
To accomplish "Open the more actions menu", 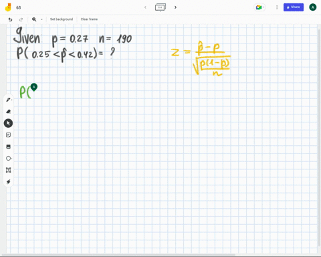I will point(277,7).
